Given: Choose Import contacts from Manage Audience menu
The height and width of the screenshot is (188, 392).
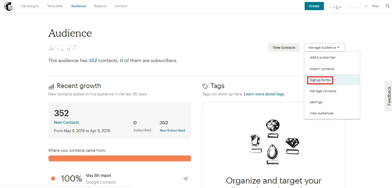Looking at the screenshot, I should (x=322, y=69).
